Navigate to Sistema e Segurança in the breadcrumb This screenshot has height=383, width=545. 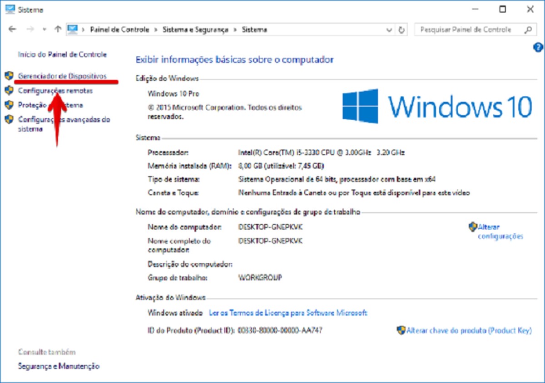(194, 29)
